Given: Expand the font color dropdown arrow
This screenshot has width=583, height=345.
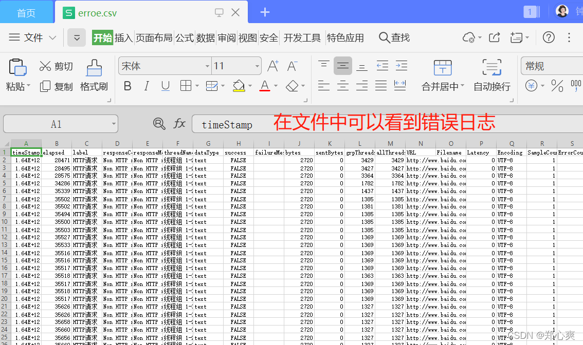Looking at the screenshot, I should coord(276,86).
